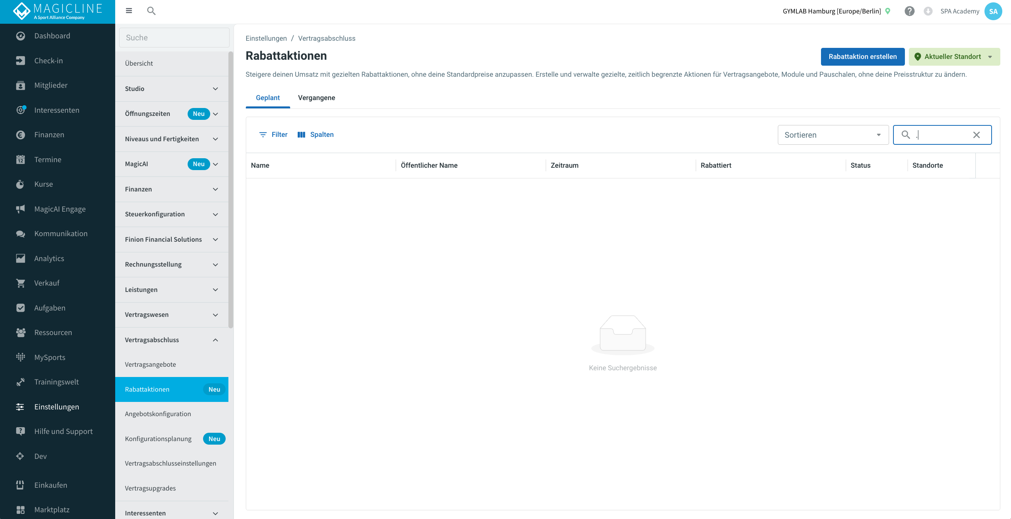Expand Finanzen settings group
Screen dimensions: 1011x519
point(172,189)
